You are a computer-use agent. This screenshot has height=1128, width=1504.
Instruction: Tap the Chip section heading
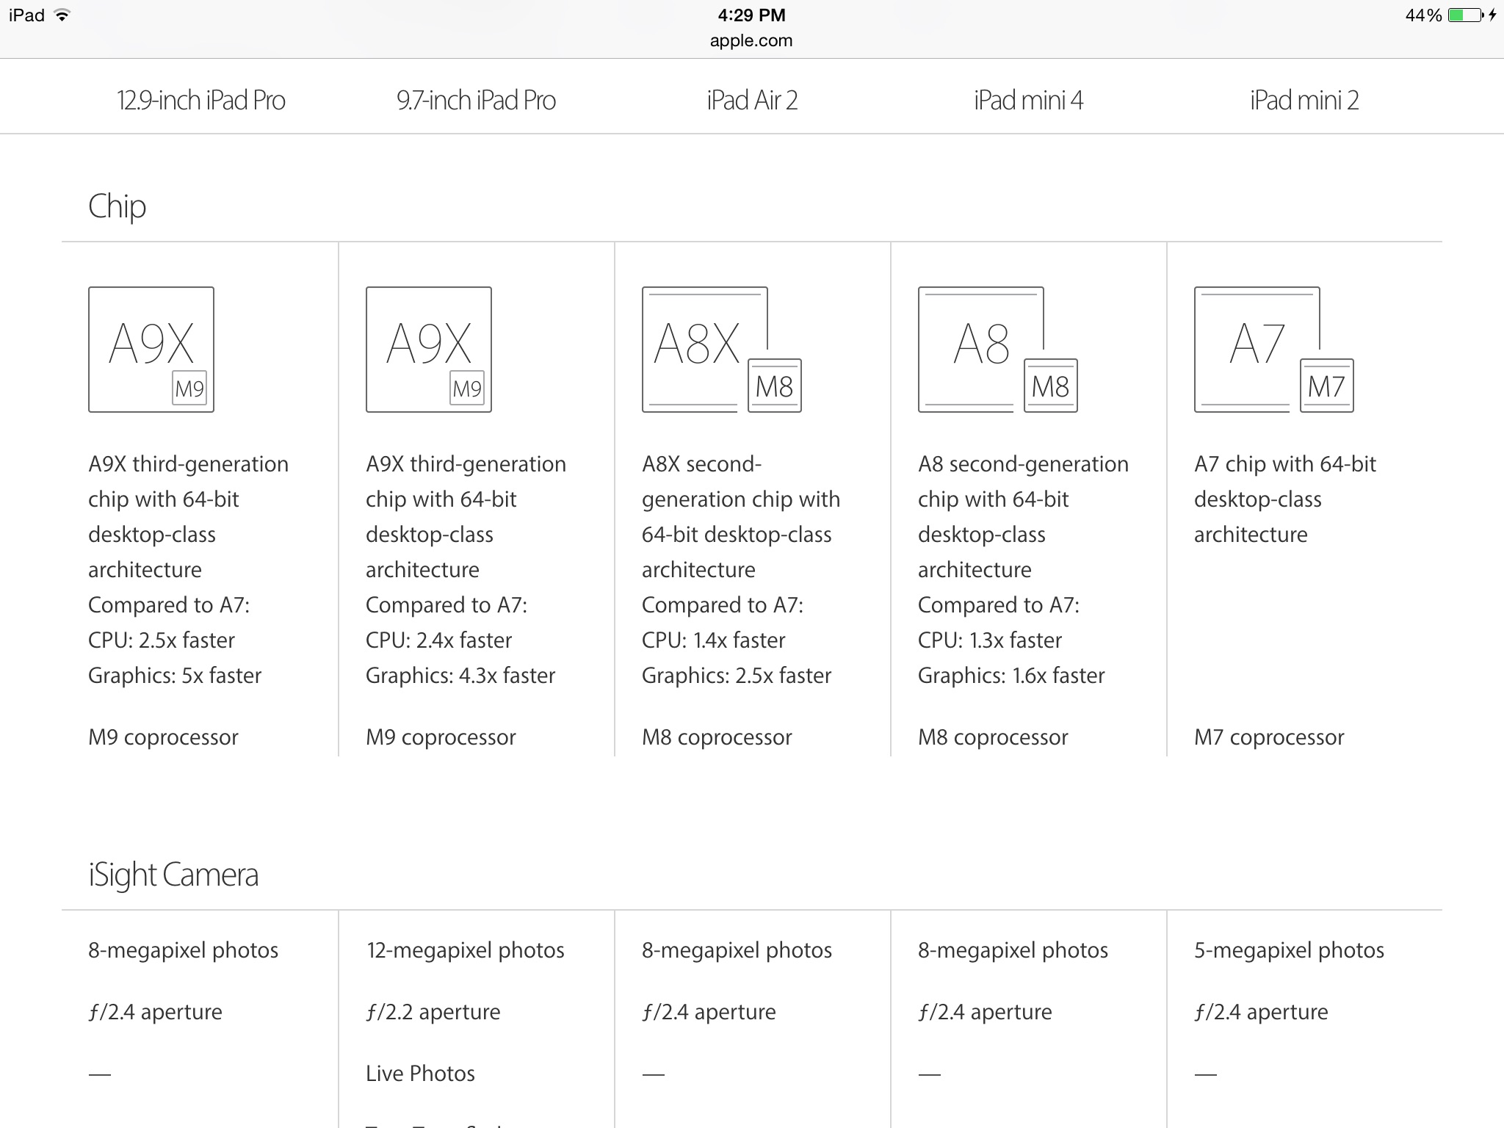click(x=117, y=206)
